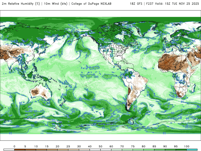Click the '18Z GFS' model run text
This screenshot has height=151, width=201.
tap(136, 4)
